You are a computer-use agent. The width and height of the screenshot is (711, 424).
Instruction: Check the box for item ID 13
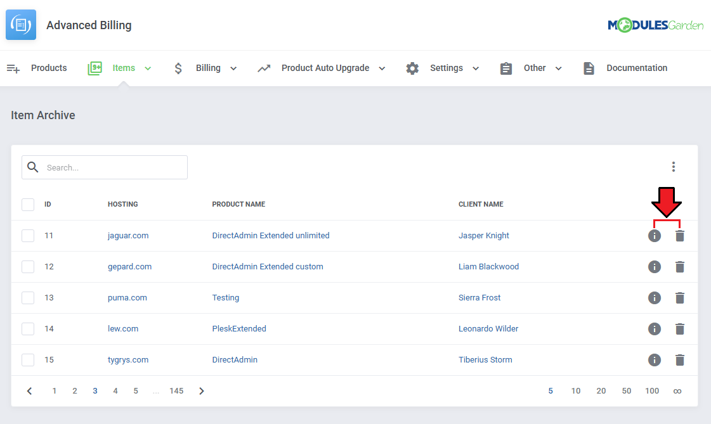(28, 298)
